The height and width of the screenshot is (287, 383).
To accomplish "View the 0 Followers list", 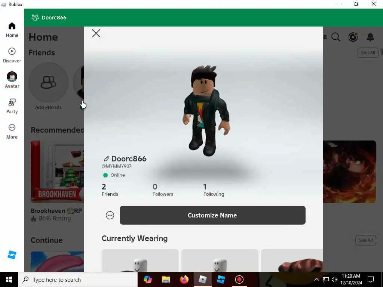I will point(163,190).
